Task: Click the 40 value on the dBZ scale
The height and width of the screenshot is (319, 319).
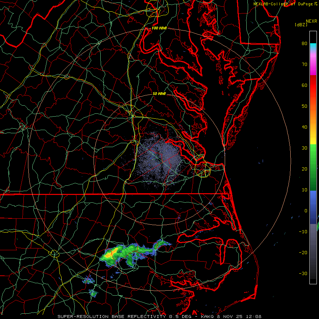Action: point(304,127)
